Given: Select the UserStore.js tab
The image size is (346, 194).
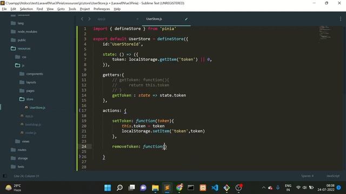Looking at the screenshot, I should pos(154,19).
